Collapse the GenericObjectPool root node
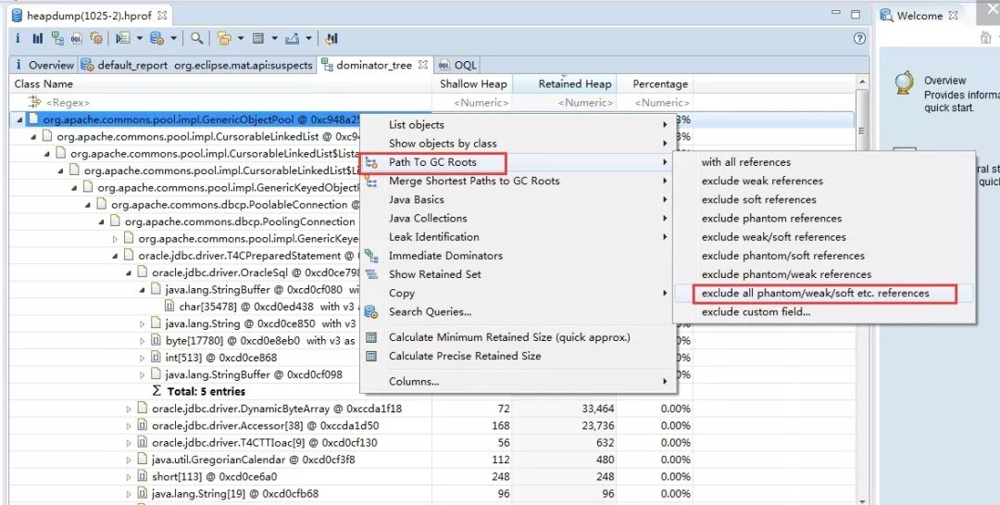The width and height of the screenshot is (1000, 505). pyautogui.click(x=19, y=120)
